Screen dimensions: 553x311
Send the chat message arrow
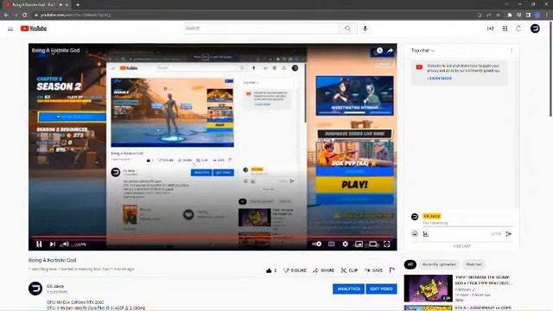point(509,234)
